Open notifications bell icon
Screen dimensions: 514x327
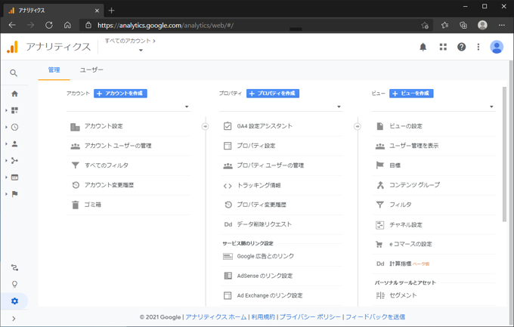click(423, 47)
